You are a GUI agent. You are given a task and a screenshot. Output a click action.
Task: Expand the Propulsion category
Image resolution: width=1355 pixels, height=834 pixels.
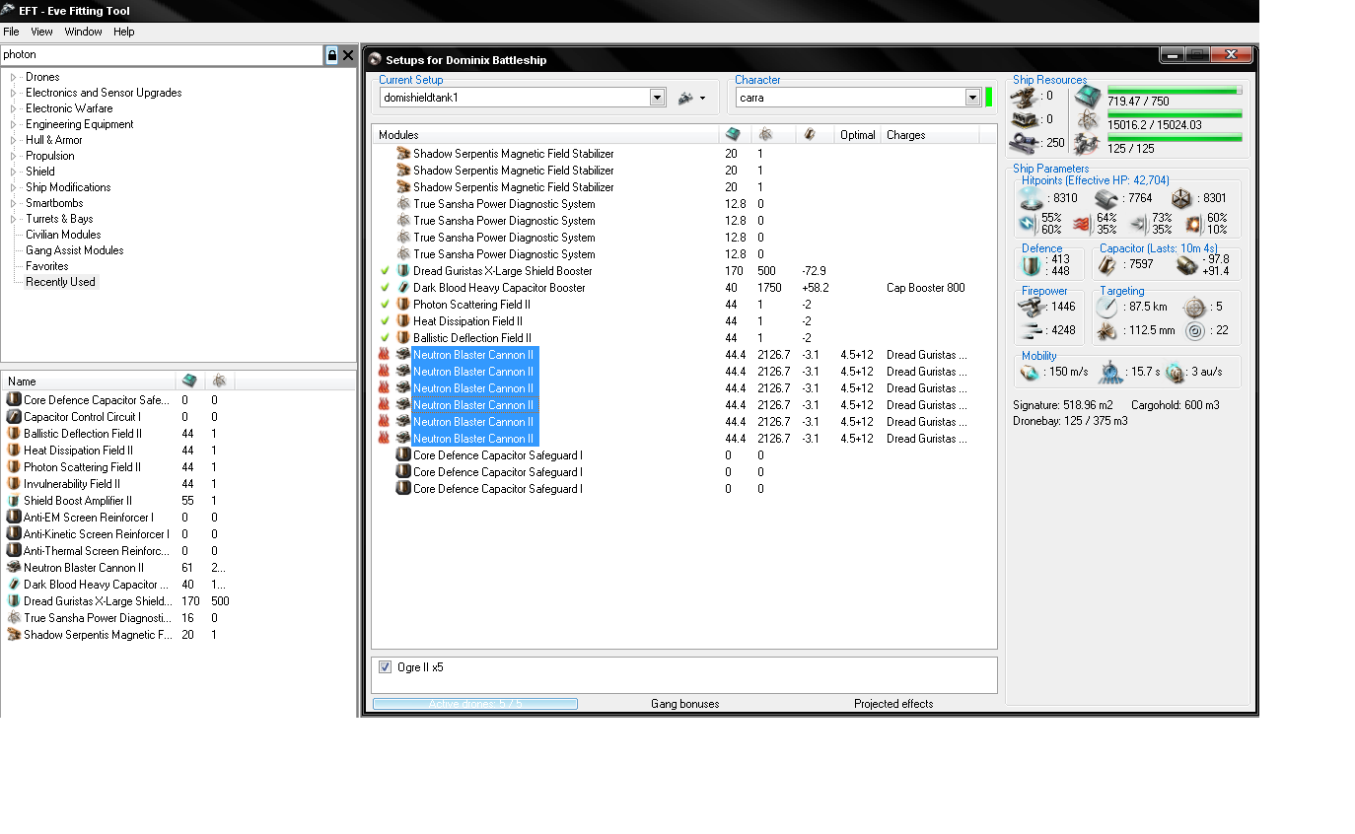click(14, 156)
